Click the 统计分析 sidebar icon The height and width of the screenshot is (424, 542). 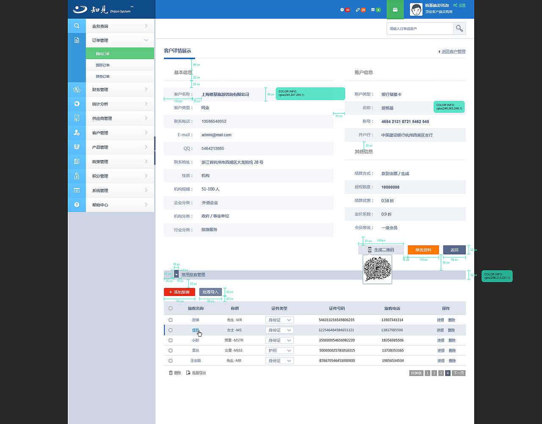coord(77,104)
